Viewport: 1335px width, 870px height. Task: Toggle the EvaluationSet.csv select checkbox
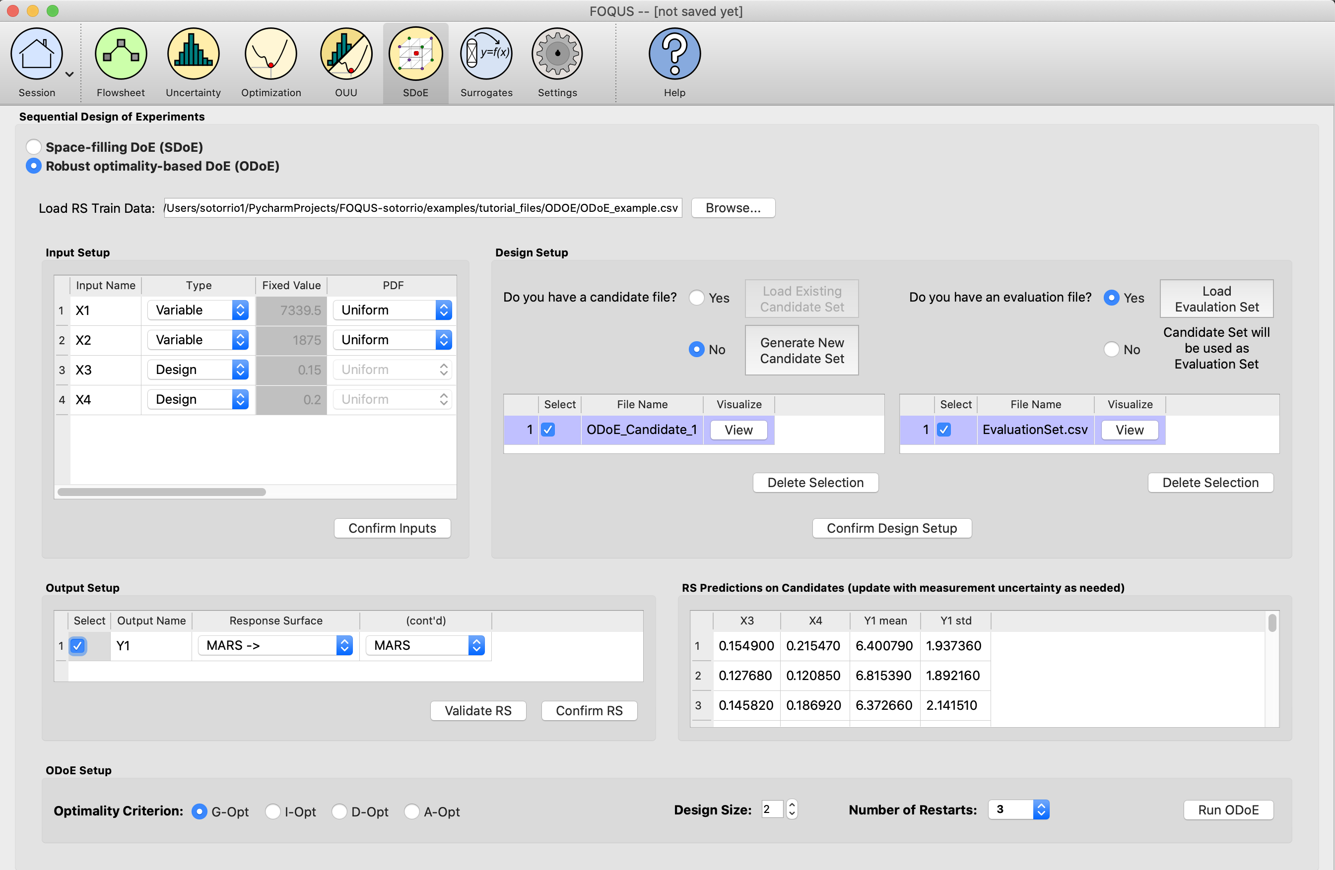(x=944, y=430)
